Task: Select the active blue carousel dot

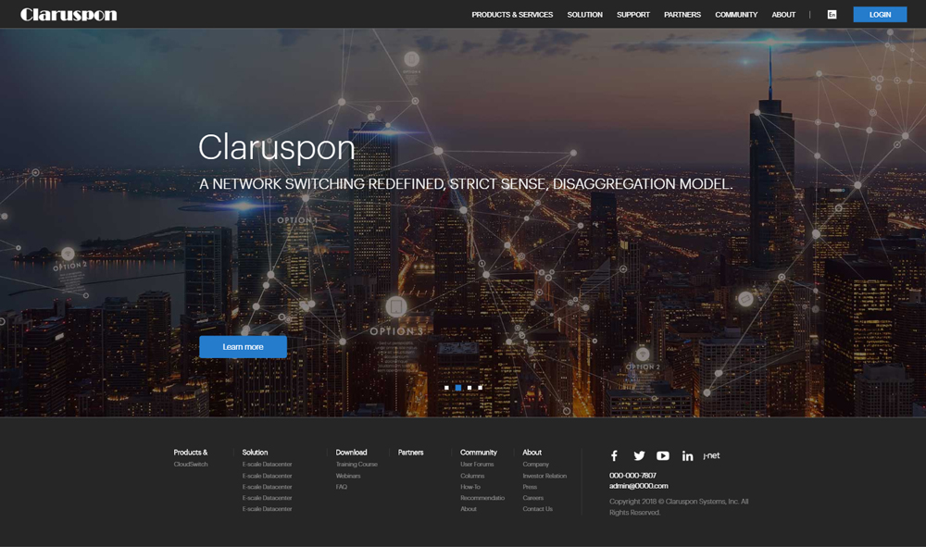Action: point(457,388)
